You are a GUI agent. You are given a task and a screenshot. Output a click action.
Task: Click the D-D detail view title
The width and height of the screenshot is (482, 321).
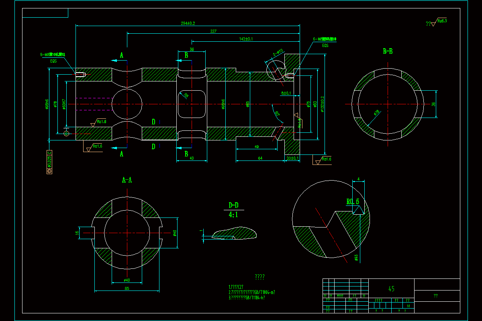pos(233,205)
